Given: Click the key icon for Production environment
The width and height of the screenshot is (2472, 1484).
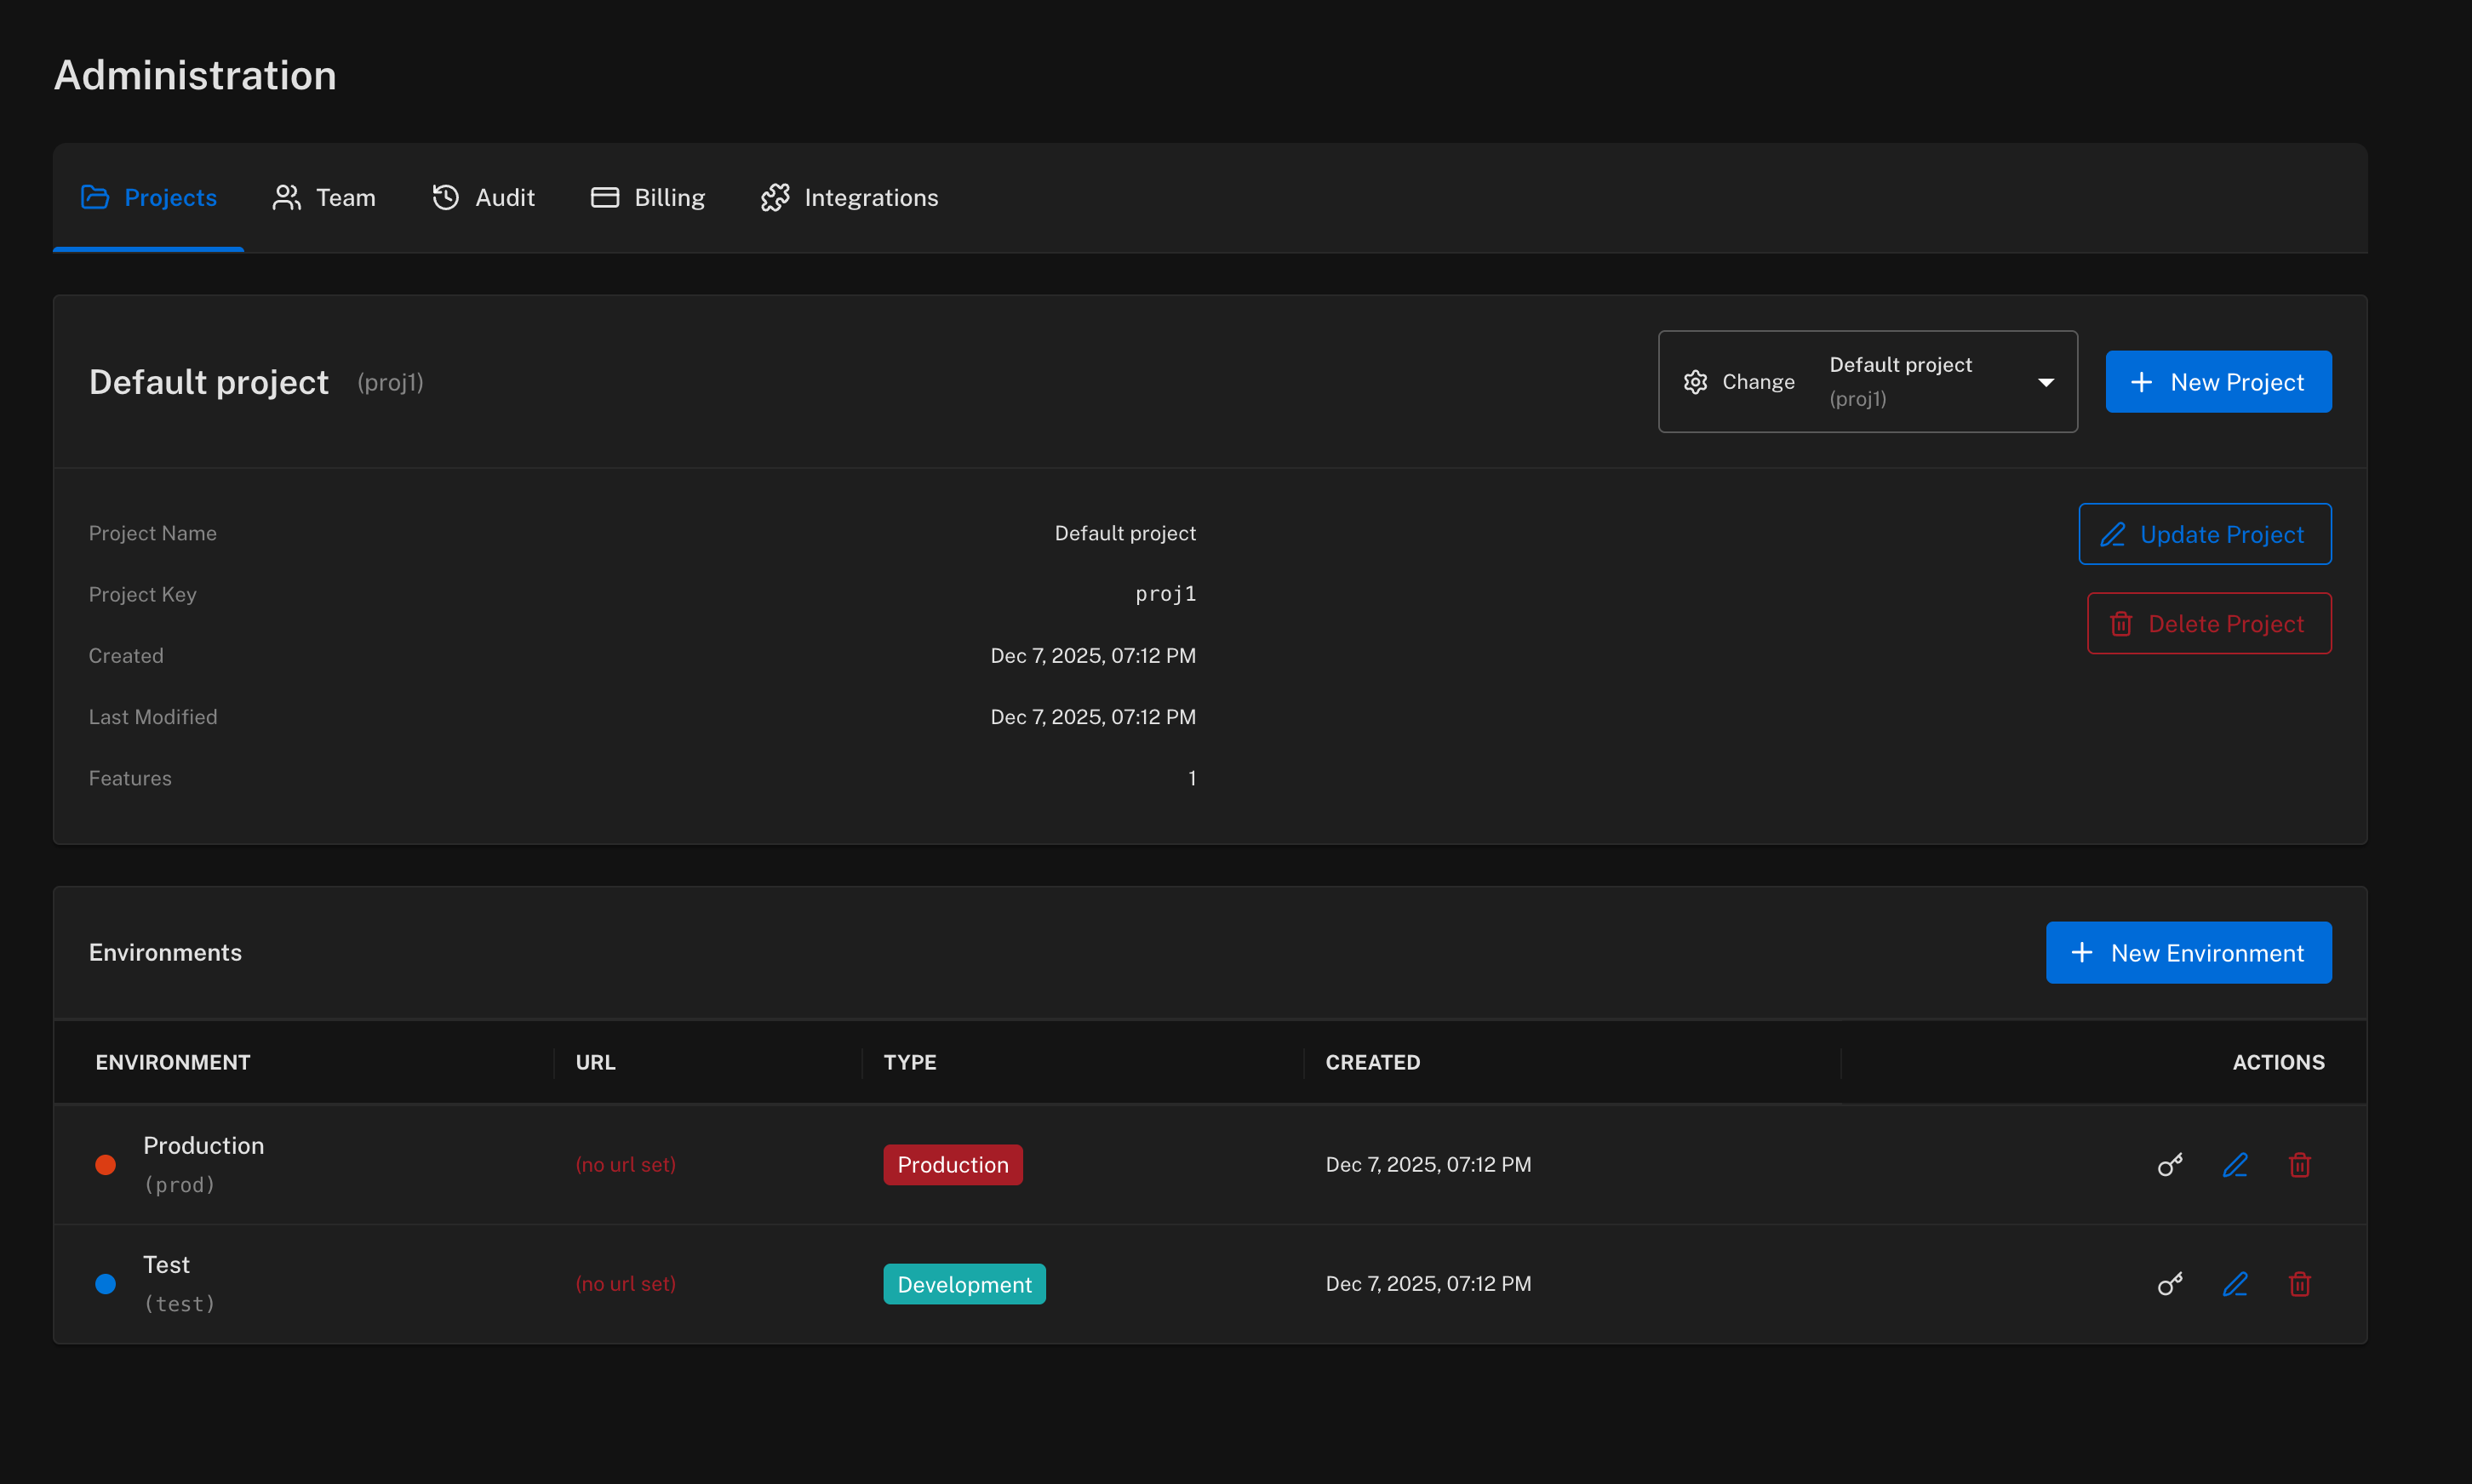Looking at the screenshot, I should coord(2169,1165).
